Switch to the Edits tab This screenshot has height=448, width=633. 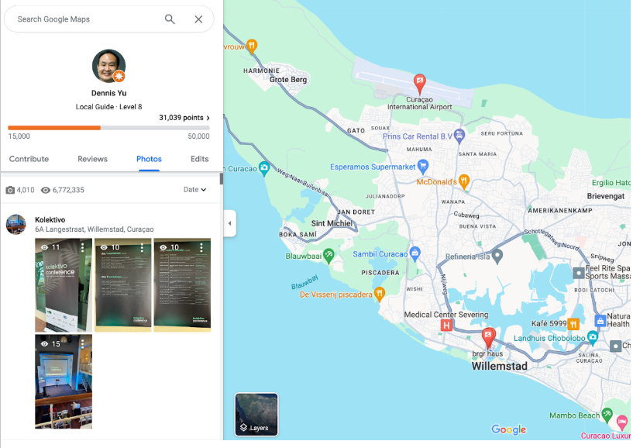tap(199, 159)
